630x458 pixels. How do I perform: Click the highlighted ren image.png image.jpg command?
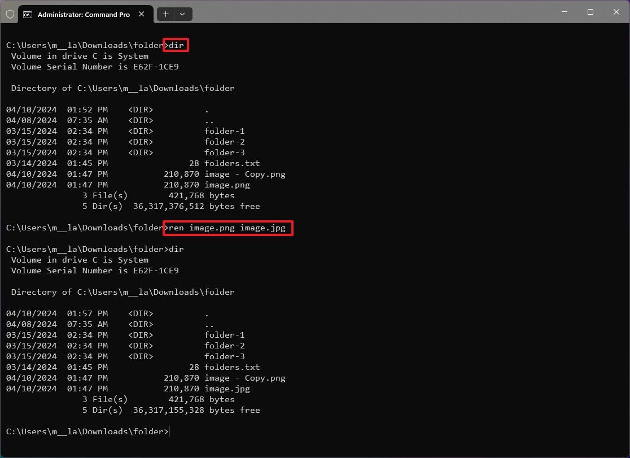click(x=228, y=228)
